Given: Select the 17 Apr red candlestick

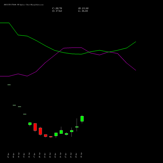Looking at the screenshot, I should tap(35, 127).
